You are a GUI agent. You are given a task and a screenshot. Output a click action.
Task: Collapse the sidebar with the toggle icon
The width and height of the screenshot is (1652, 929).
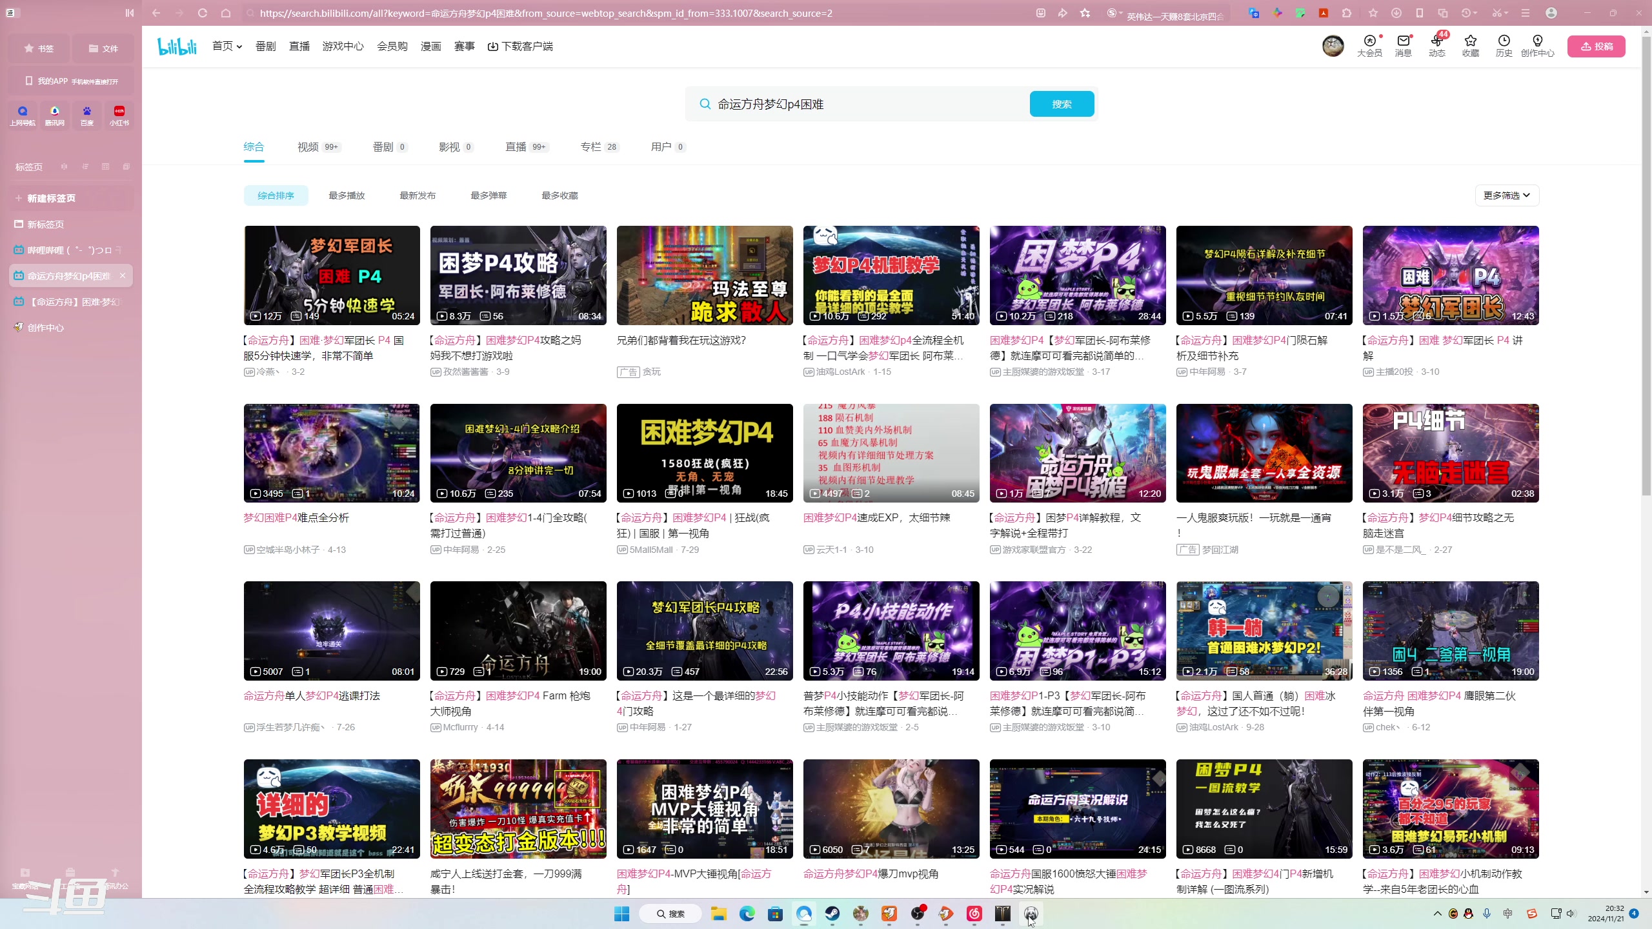[x=130, y=13]
